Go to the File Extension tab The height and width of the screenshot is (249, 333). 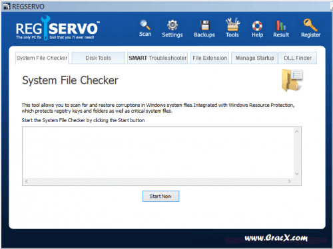pyautogui.click(x=210, y=58)
